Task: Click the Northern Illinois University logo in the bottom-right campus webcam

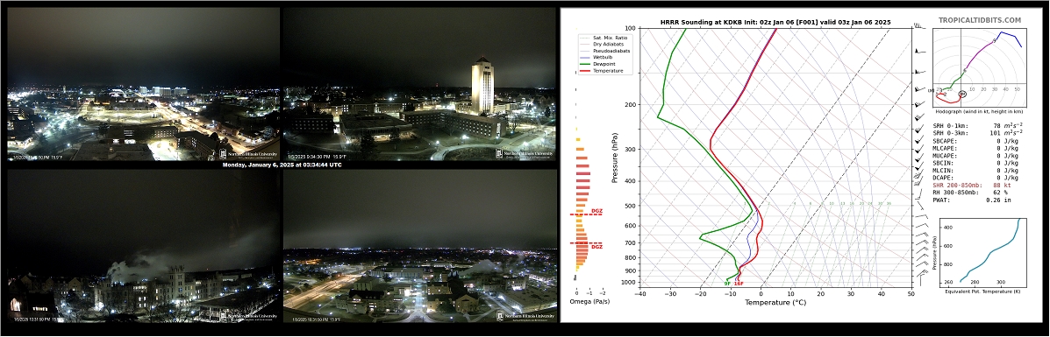Action: coord(525,316)
